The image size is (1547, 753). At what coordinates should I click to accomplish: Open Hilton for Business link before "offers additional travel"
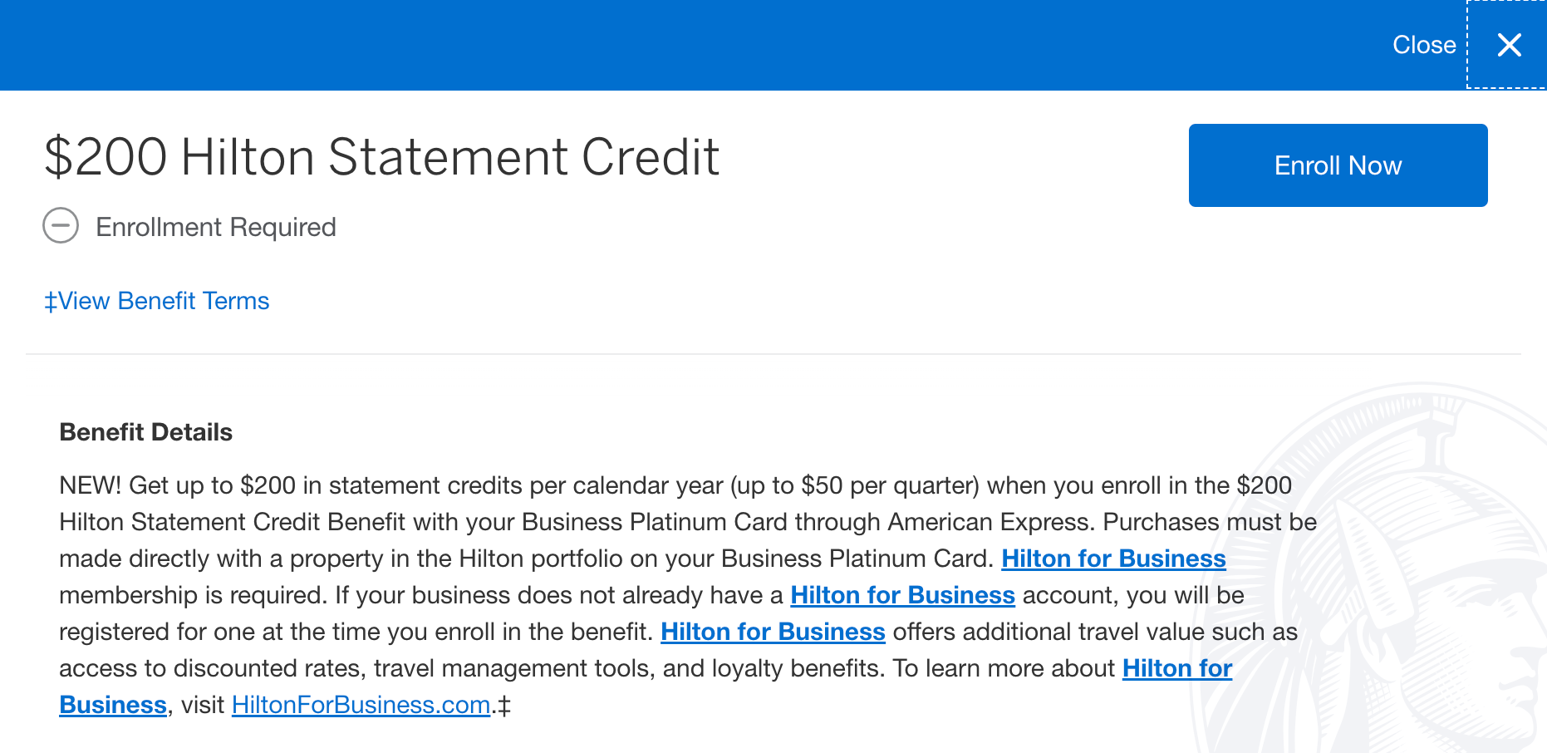(x=773, y=632)
